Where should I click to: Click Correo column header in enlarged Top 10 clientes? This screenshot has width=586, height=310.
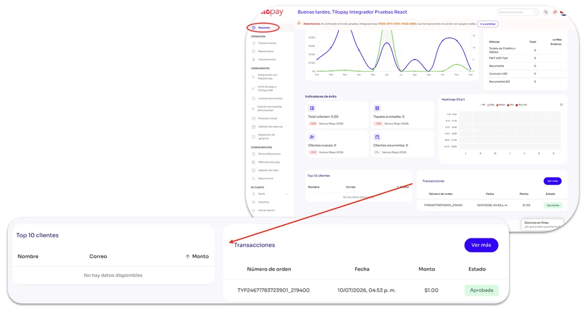click(98, 256)
